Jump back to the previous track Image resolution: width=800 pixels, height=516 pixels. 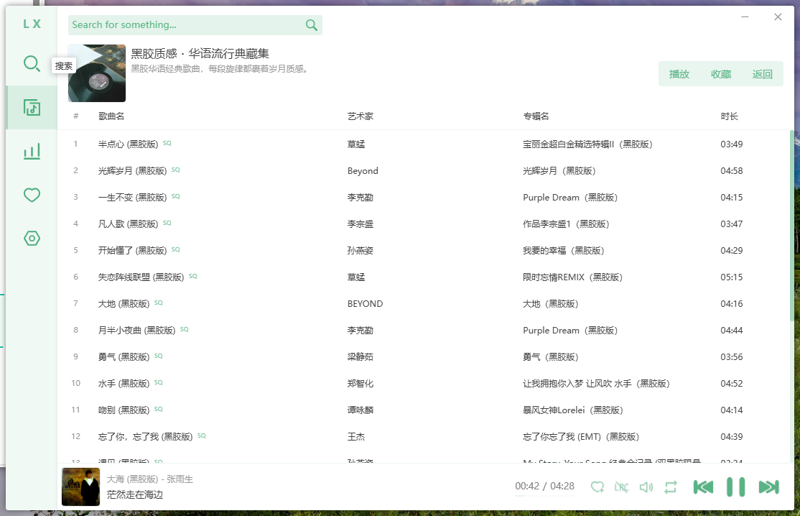tap(703, 487)
